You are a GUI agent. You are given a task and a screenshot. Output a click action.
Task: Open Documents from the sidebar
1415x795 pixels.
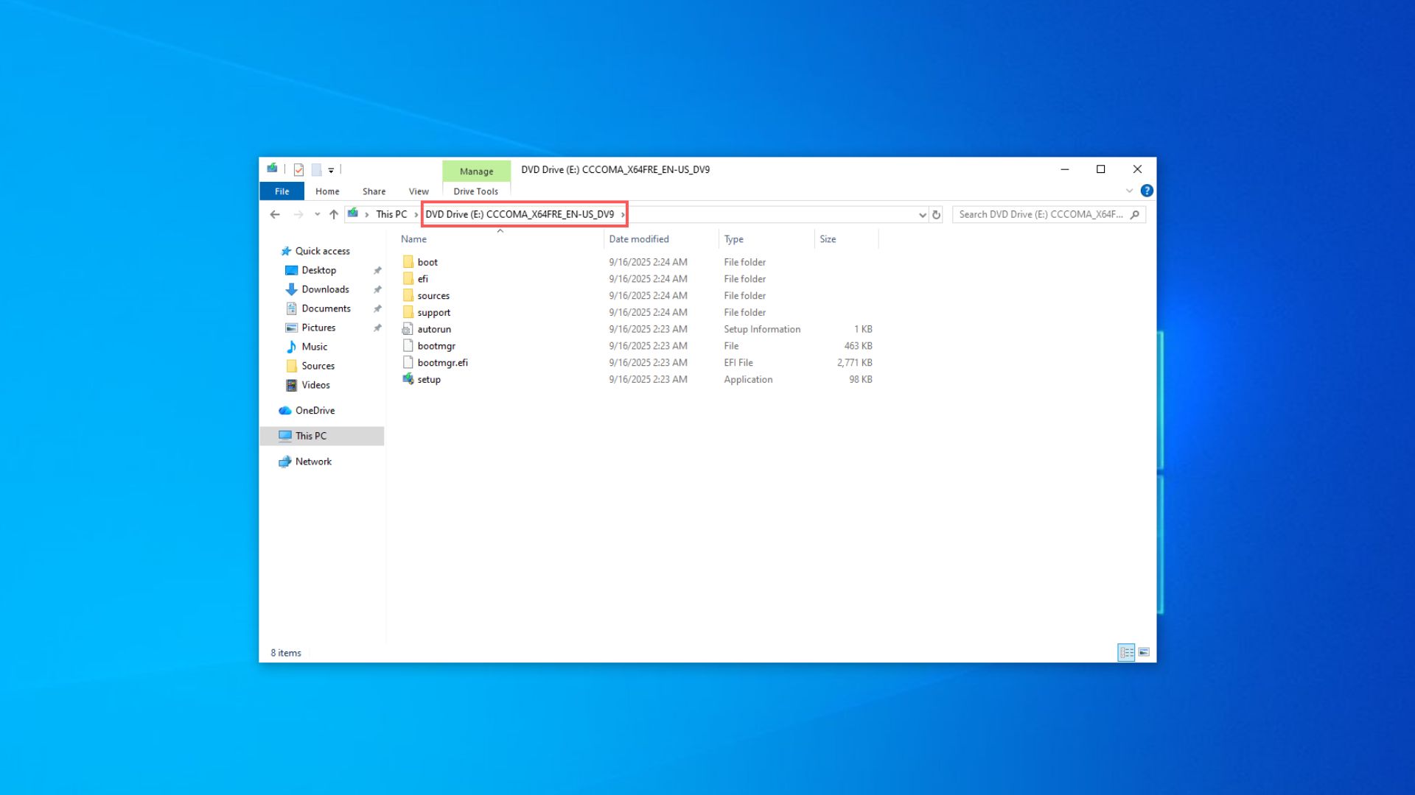pyautogui.click(x=326, y=308)
